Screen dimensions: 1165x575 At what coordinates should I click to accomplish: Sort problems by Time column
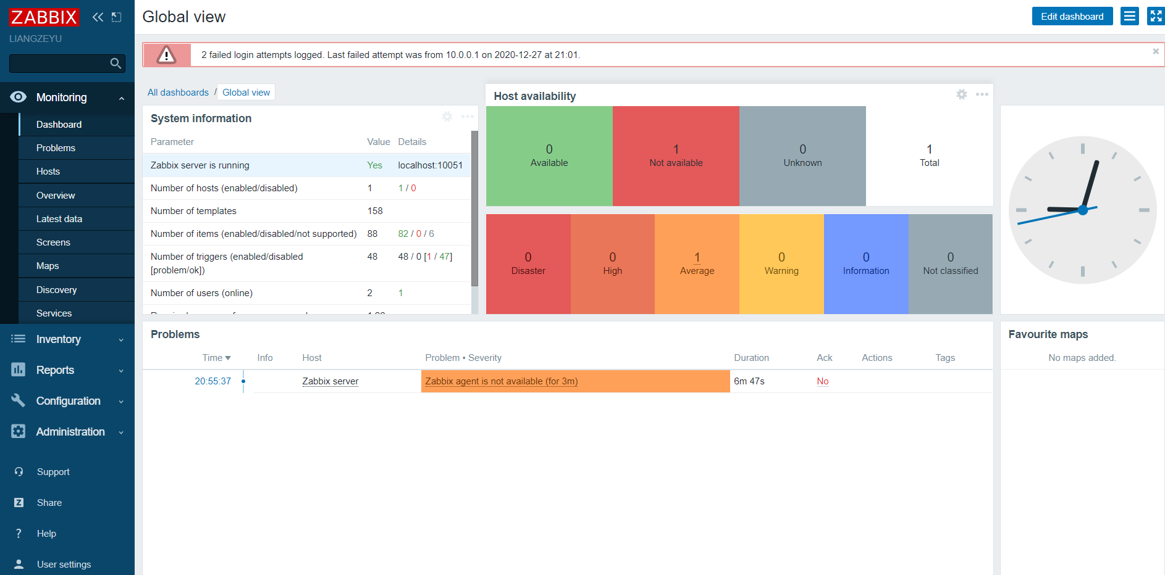coord(216,358)
